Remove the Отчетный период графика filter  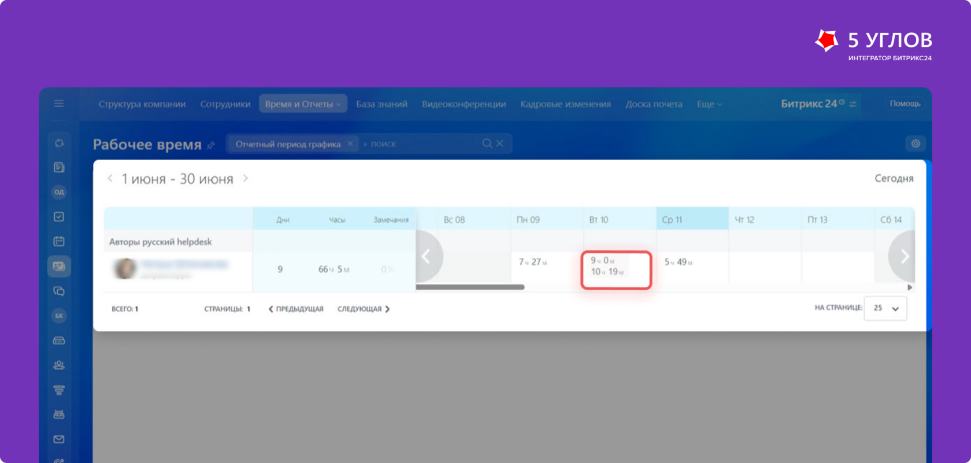[x=350, y=144]
